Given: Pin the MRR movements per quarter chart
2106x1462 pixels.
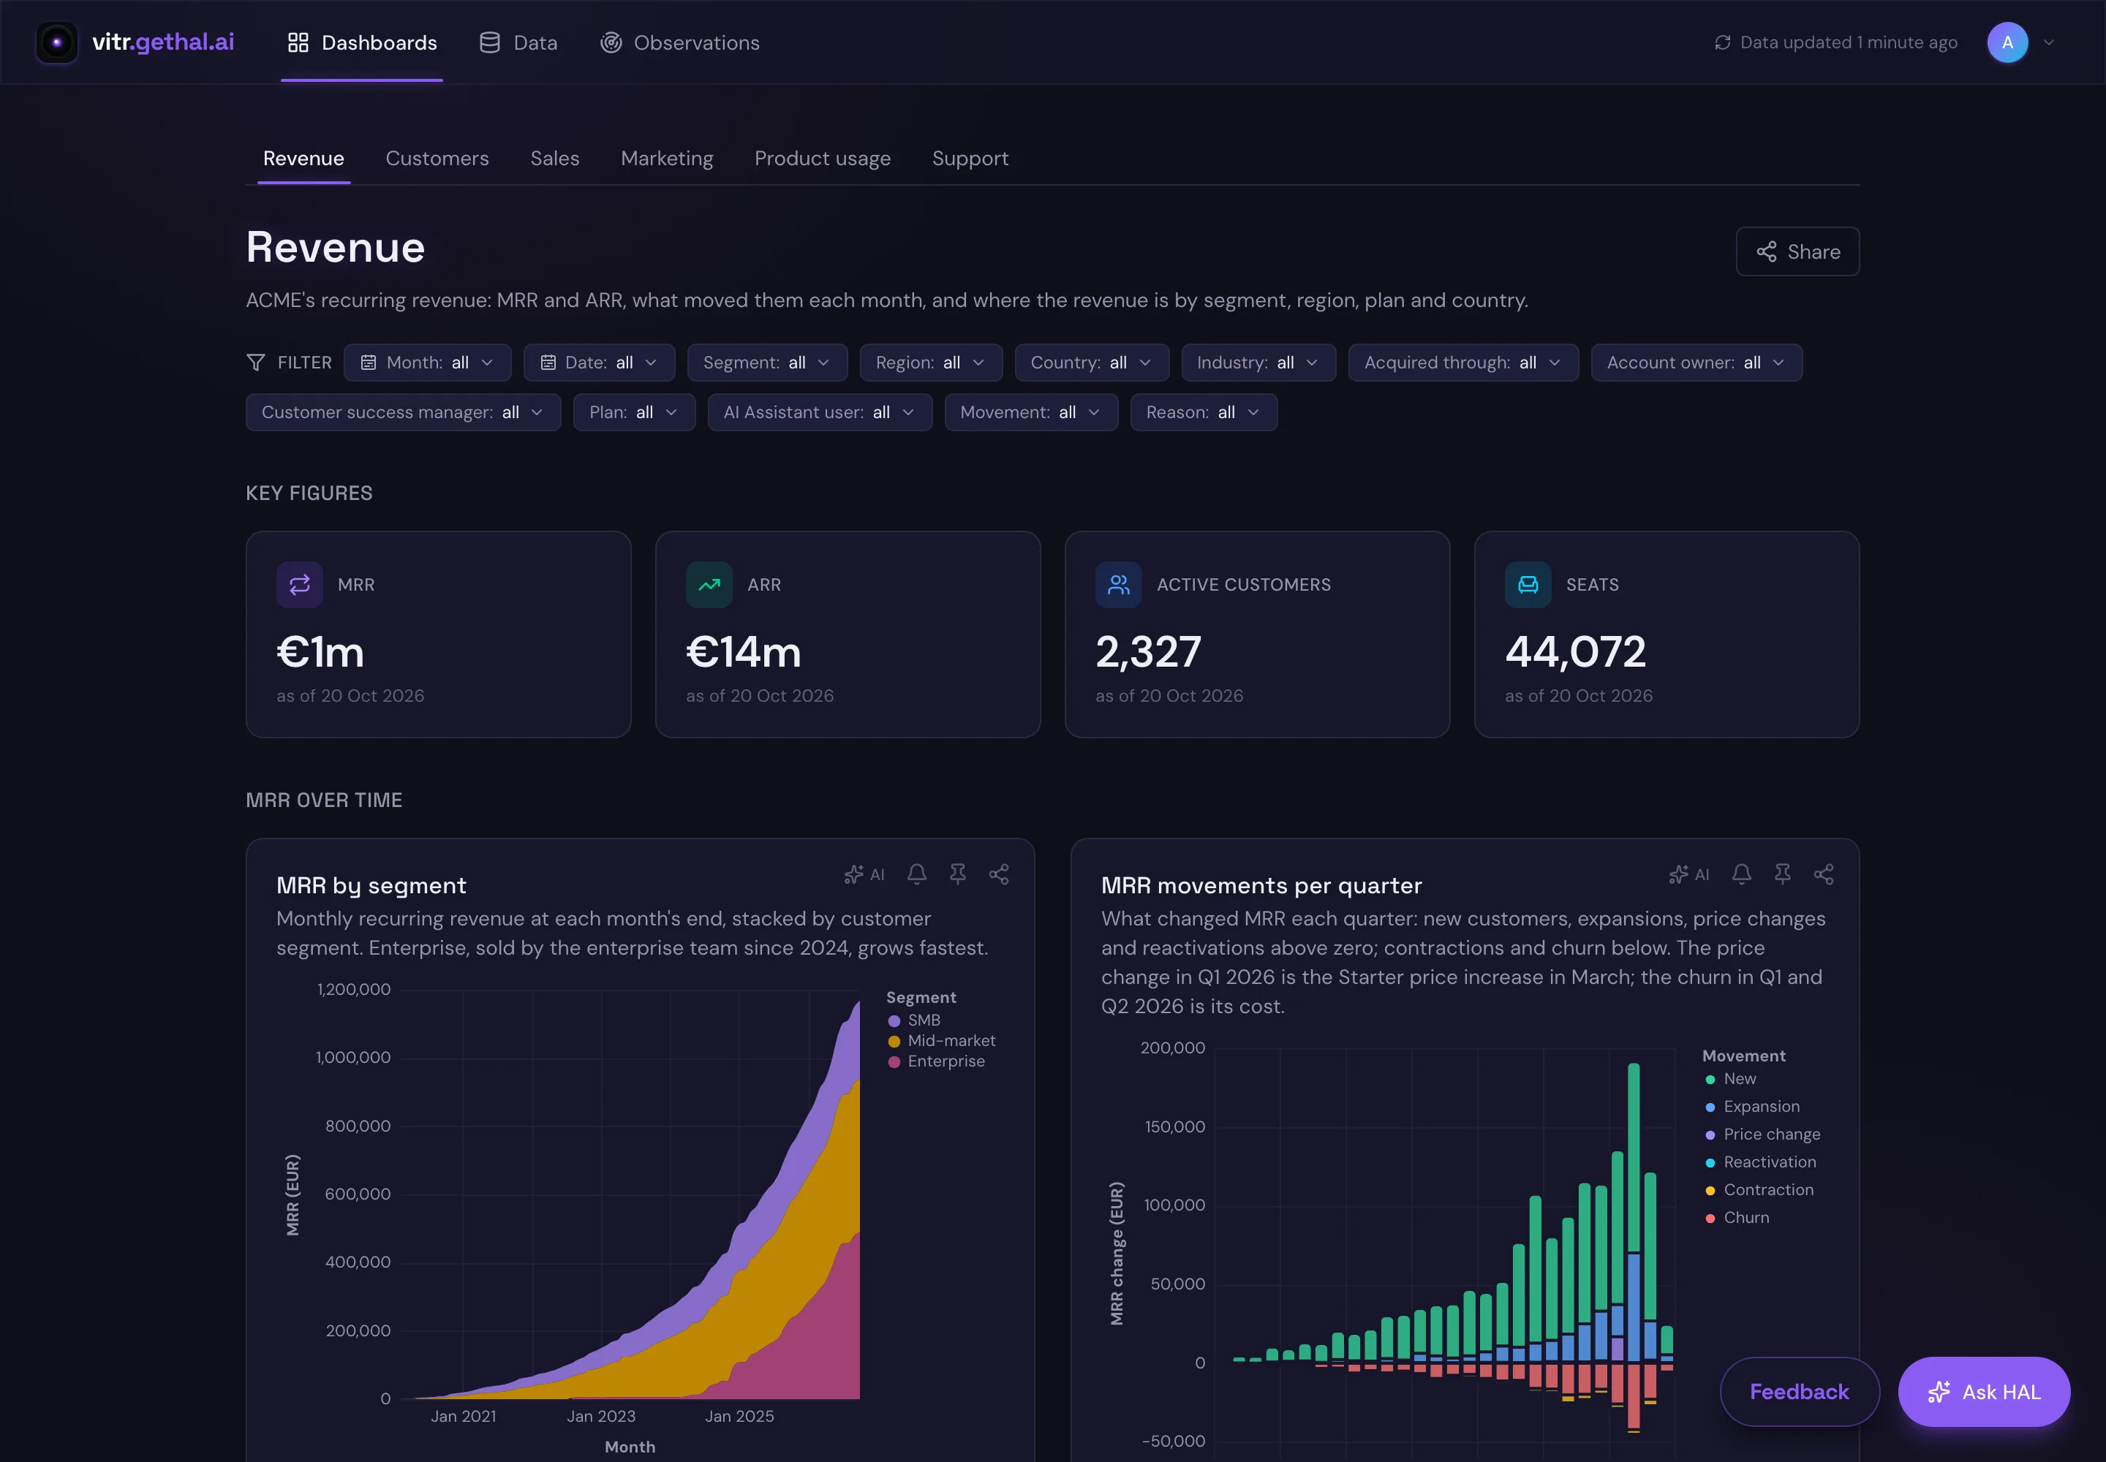Looking at the screenshot, I should coord(1783,874).
